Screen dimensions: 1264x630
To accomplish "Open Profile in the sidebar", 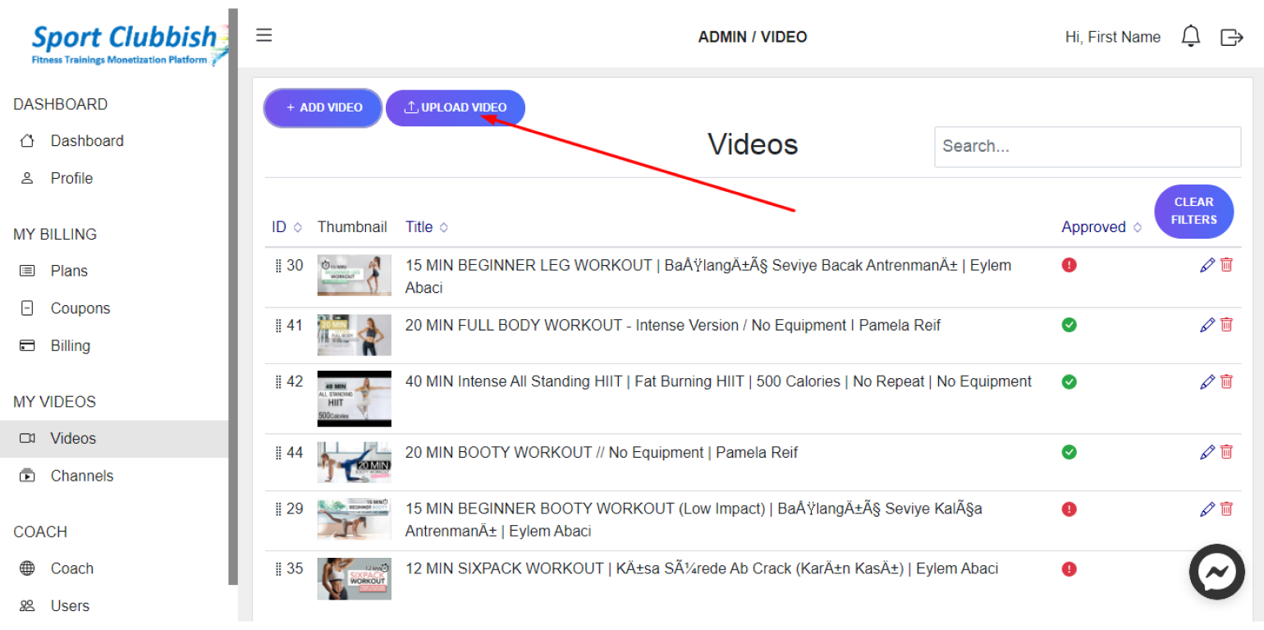I will (71, 178).
